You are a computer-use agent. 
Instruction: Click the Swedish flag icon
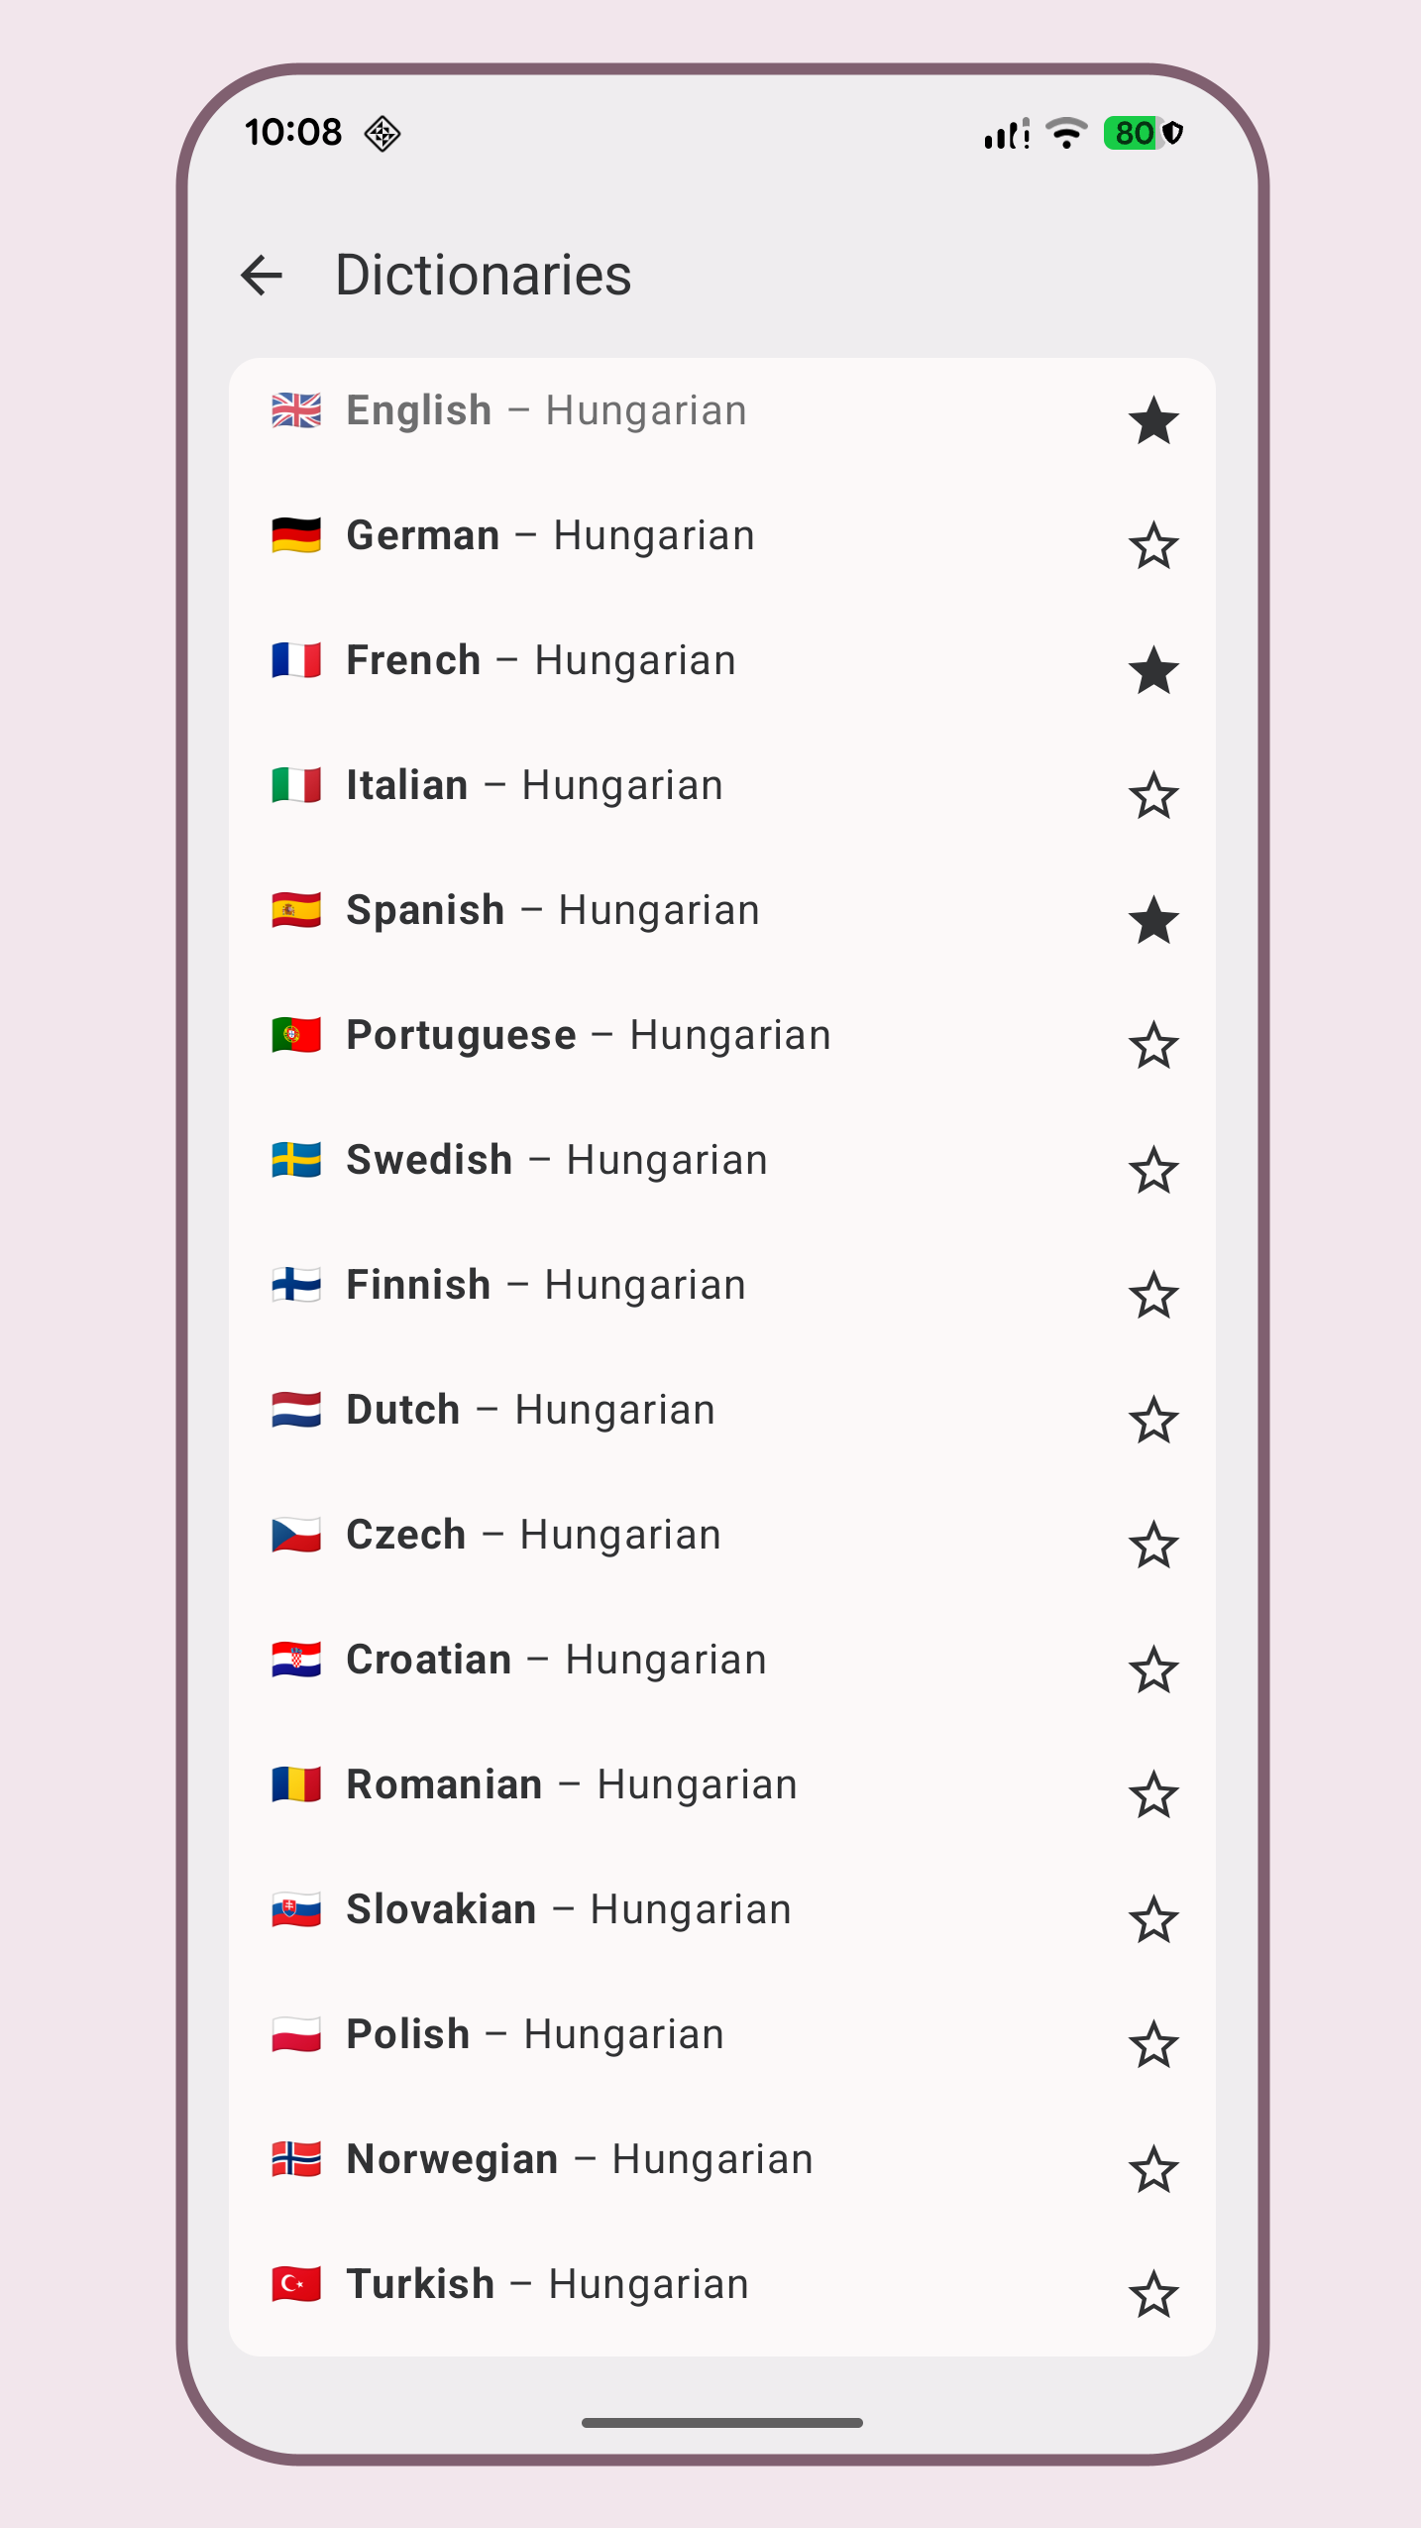296,1160
